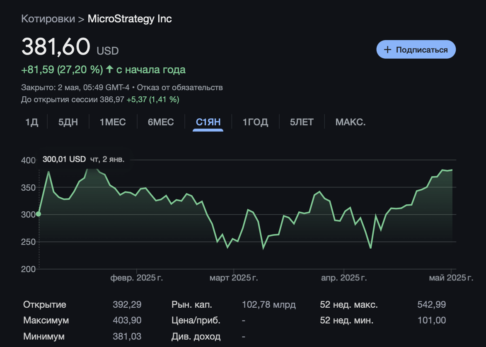The image size is (486, 347).
Task: Click the апр. 2025 г. axis label
Action: [x=344, y=278]
